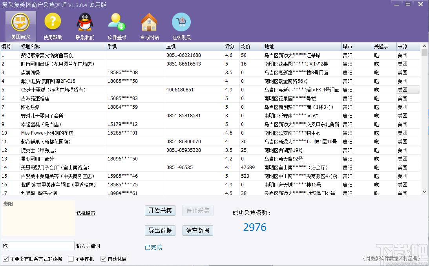Select row 超奇鲜果（新都花园店）
The image size is (429, 266).
(210, 142)
